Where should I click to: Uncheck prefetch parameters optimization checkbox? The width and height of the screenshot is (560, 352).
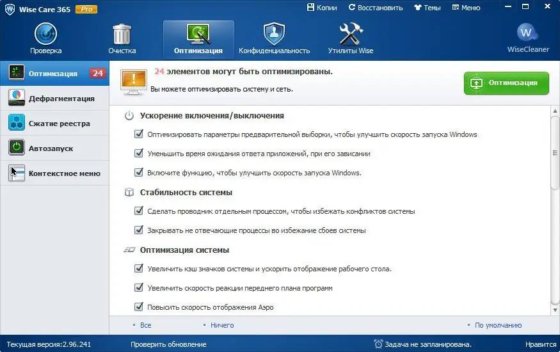pos(139,134)
